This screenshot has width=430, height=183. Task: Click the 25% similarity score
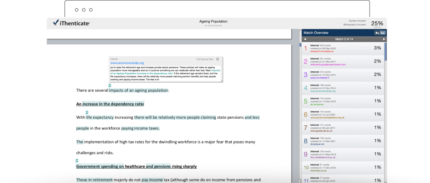click(x=377, y=23)
